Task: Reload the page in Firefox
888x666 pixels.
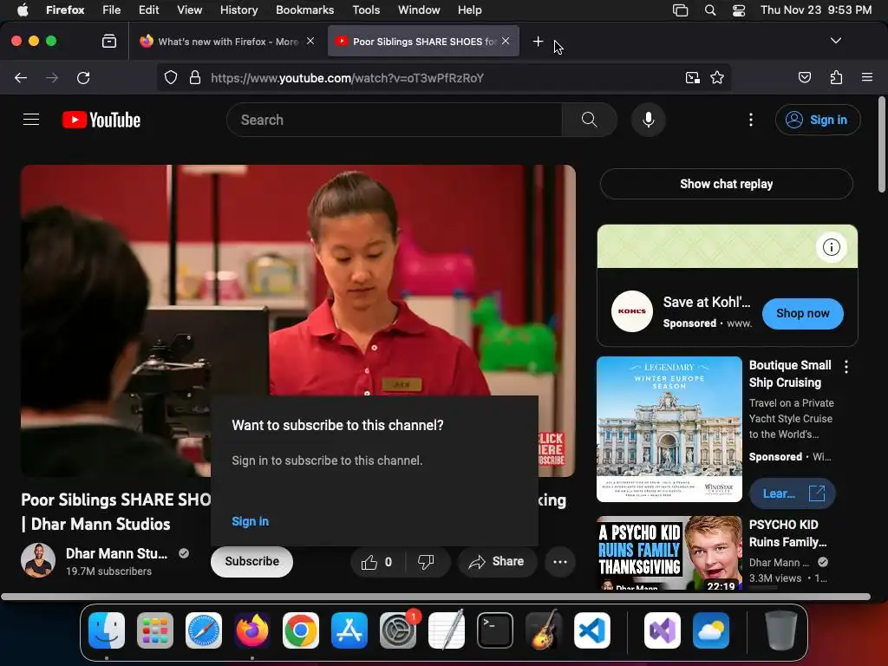Action: pyautogui.click(x=83, y=77)
